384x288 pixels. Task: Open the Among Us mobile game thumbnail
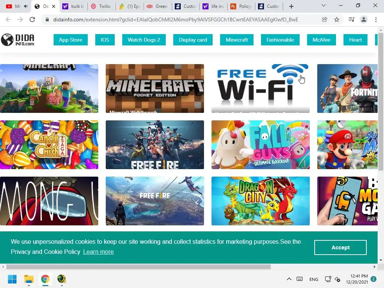point(347,201)
